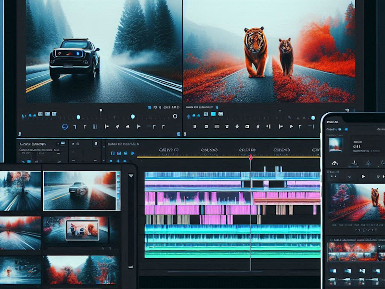Click the horizontal scrollbar beneath the timeline

pos(215,272)
